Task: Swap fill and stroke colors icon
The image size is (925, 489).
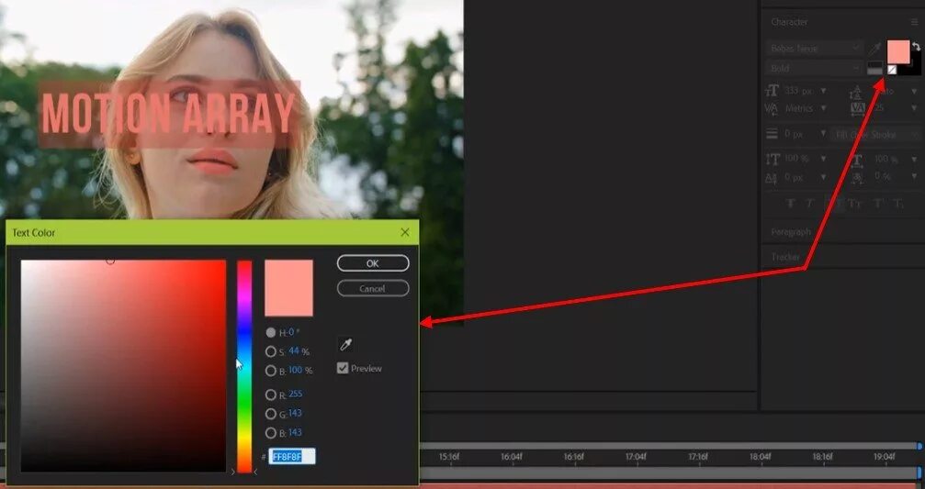Action: pyautogui.click(x=916, y=46)
